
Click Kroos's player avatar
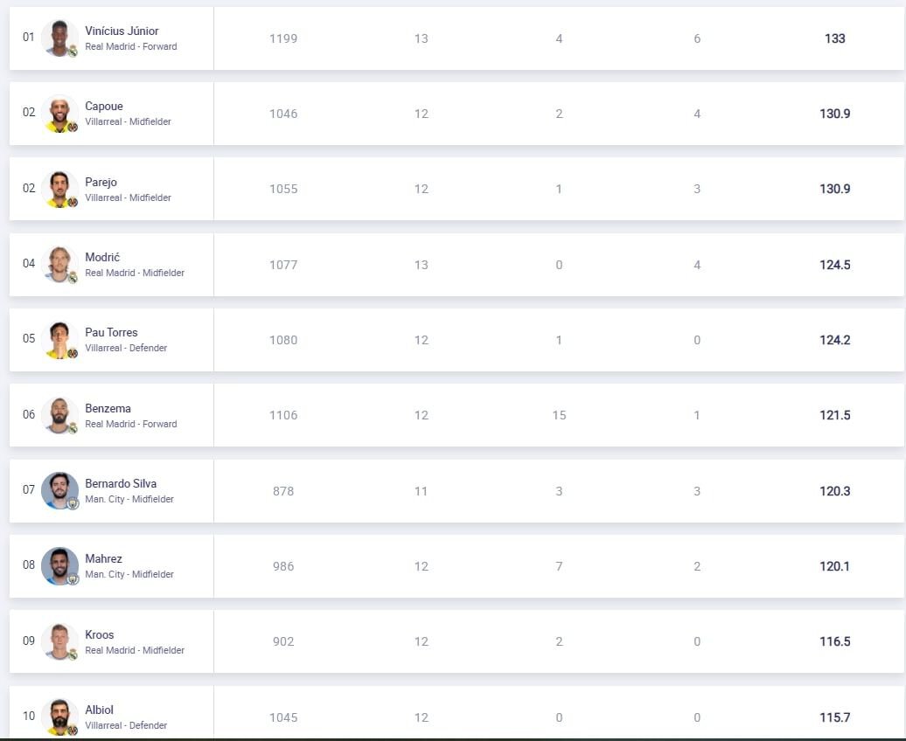point(59,641)
